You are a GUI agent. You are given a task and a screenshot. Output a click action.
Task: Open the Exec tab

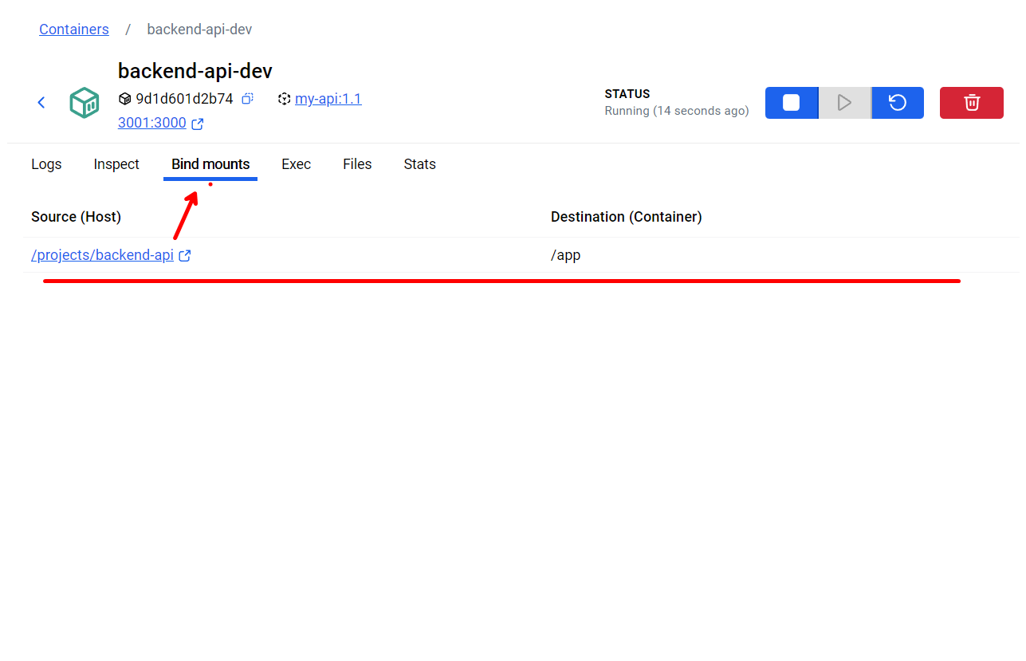296,164
